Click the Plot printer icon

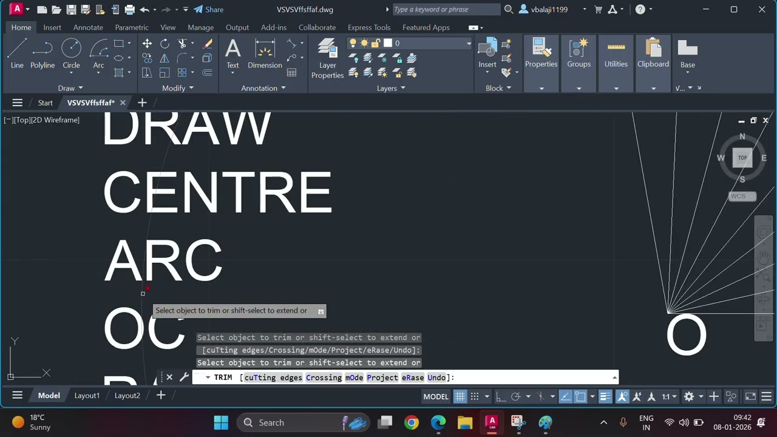pos(129,10)
